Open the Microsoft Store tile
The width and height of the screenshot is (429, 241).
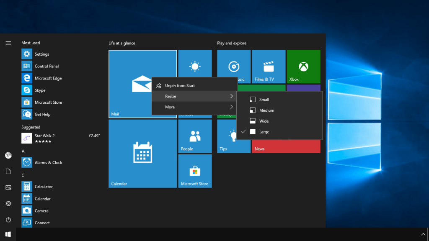tap(195, 171)
